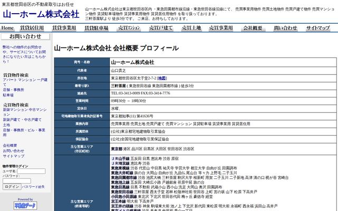The height and width of the screenshot is (211, 338).
Task: Focus the パスワード input field
Action: [x=17, y=181]
